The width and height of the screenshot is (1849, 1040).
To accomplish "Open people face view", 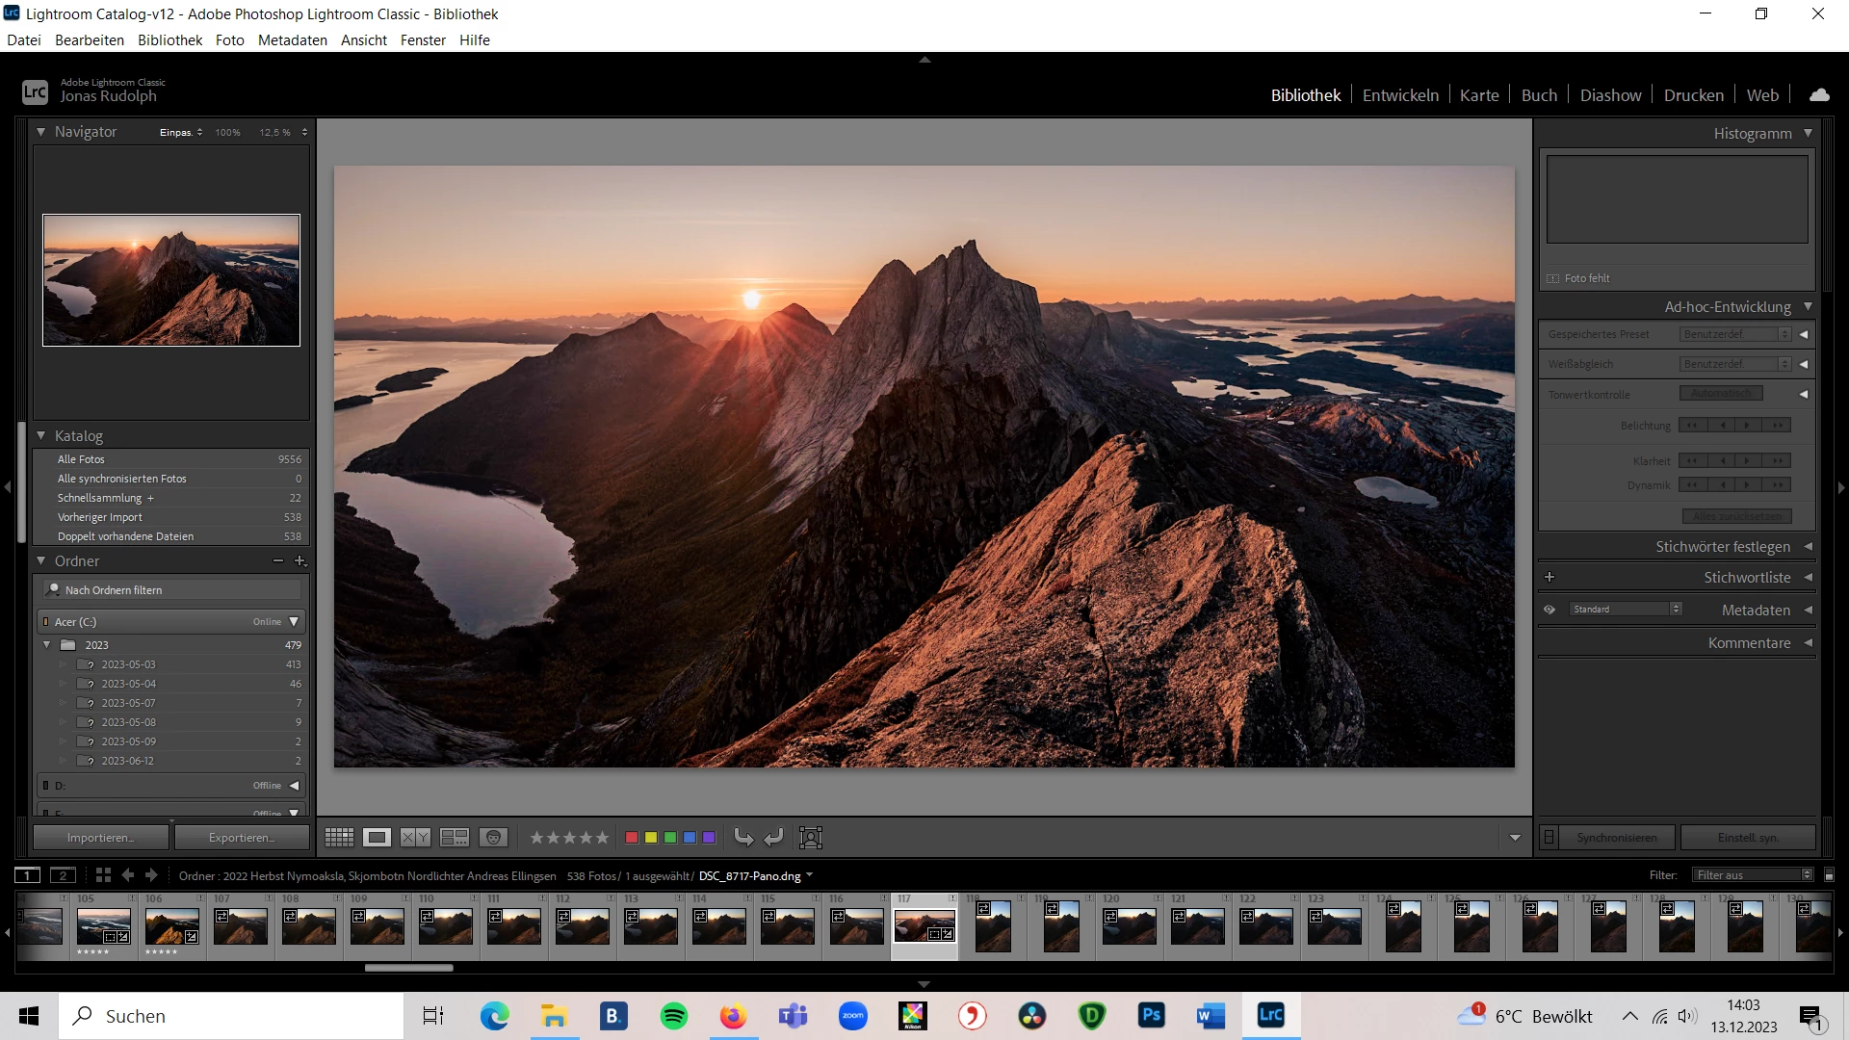I will click(493, 838).
